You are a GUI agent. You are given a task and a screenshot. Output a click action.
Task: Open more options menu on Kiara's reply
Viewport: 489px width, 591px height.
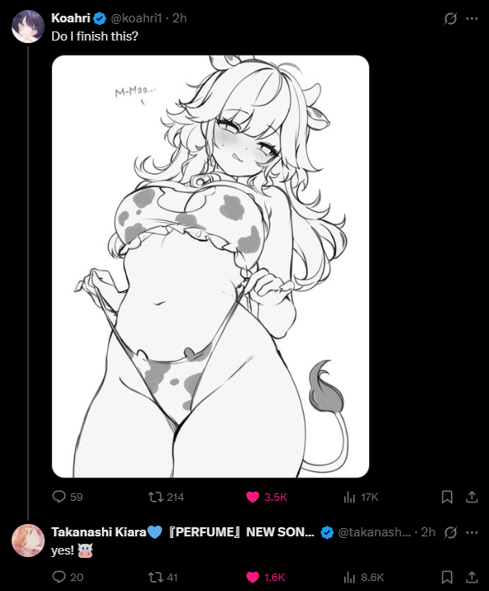[472, 532]
